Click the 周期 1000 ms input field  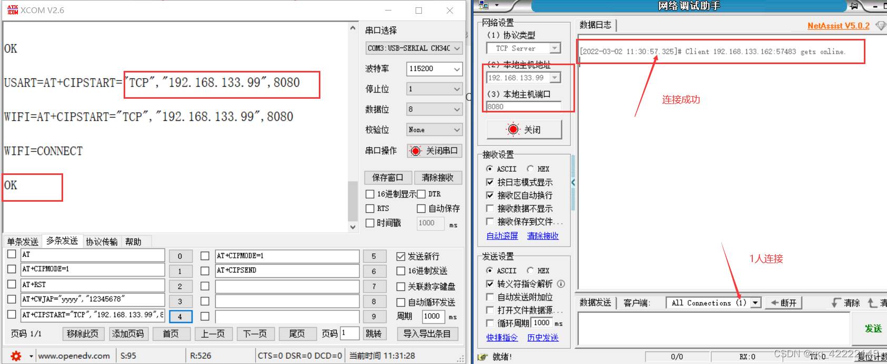[x=434, y=317]
